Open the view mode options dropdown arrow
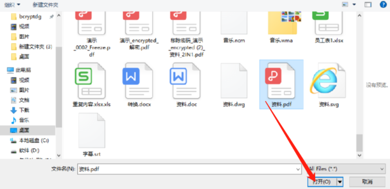Image resolution: width=390 pixels, height=189 pixels. tap(354, 4)
